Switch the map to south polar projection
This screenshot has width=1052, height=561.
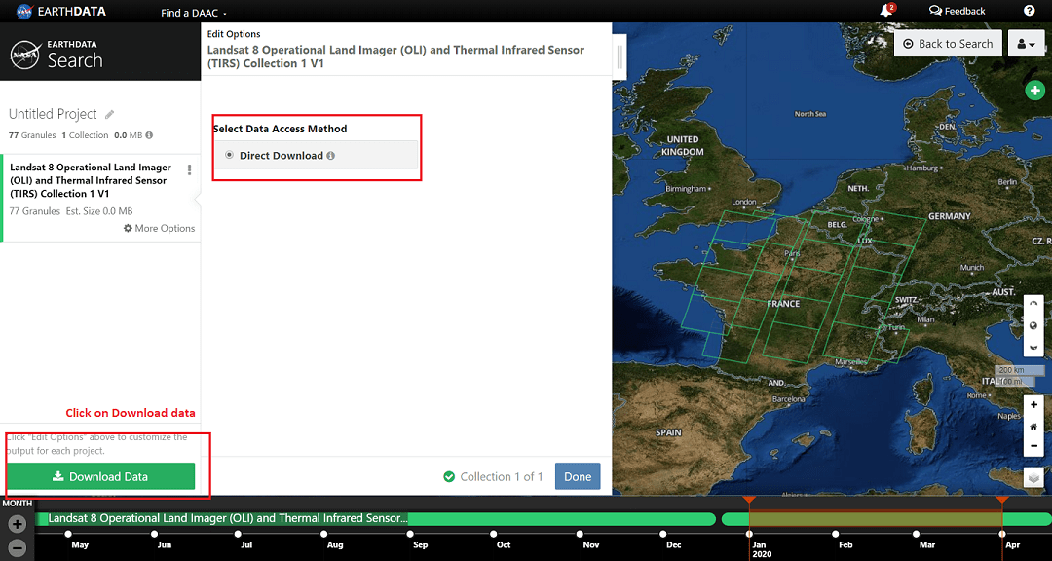pos(1033,347)
